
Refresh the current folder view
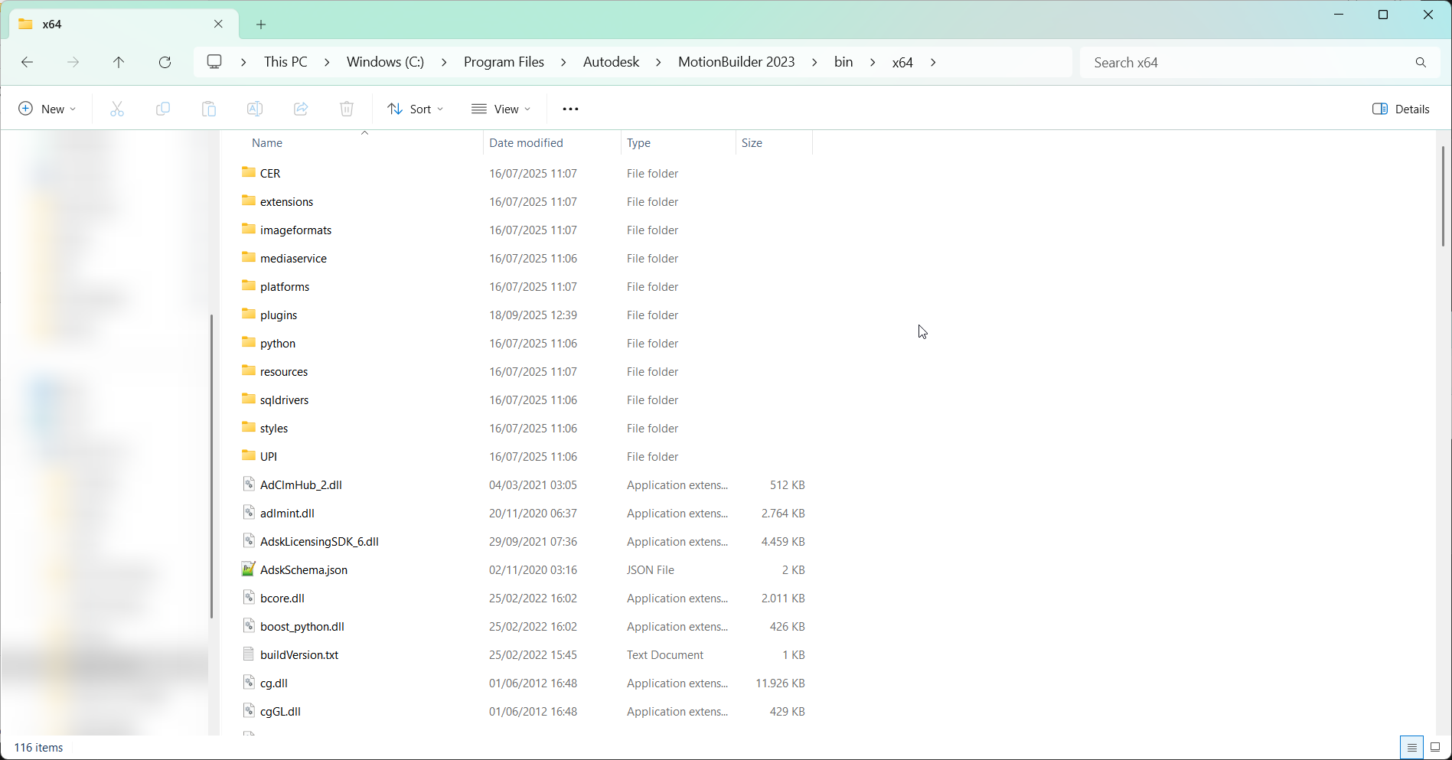[165, 62]
